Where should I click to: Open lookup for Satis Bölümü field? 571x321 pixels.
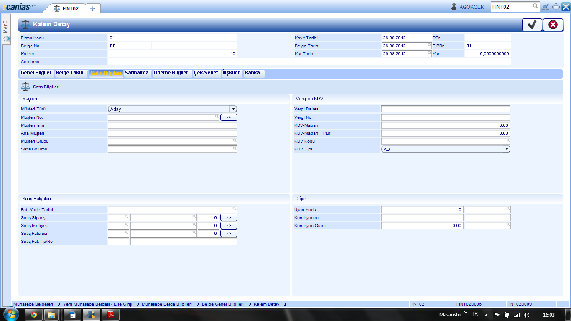(x=235, y=148)
